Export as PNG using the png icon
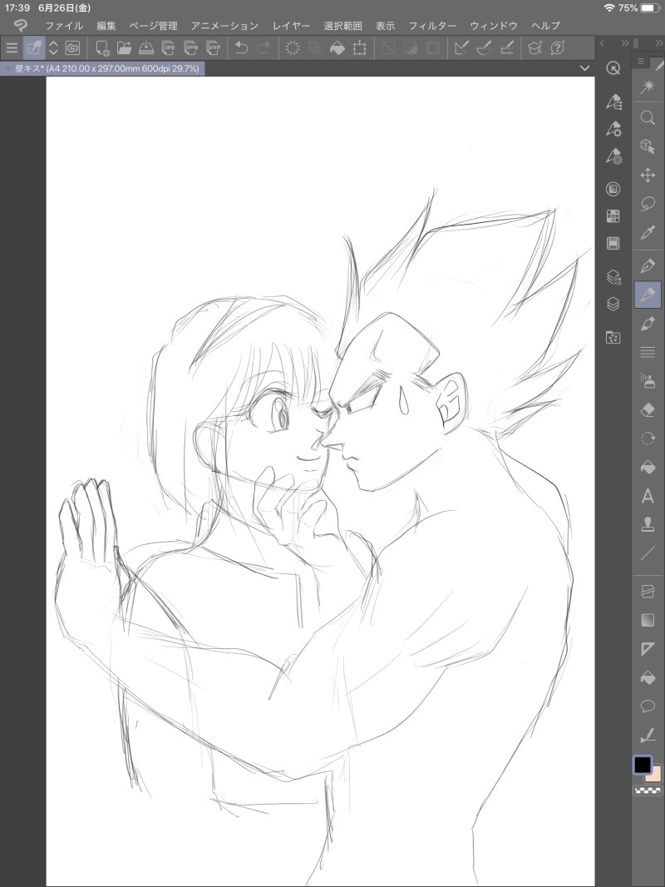Image resolution: width=665 pixels, height=887 pixels. pos(191,48)
